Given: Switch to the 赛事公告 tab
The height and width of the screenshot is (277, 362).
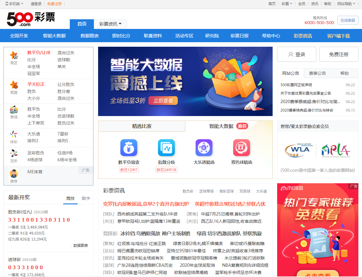Looking at the screenshot, I should (x=317, y=73).
